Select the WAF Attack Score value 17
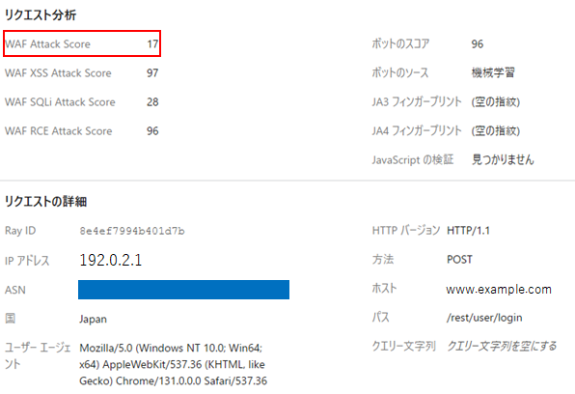 (152, 44)
